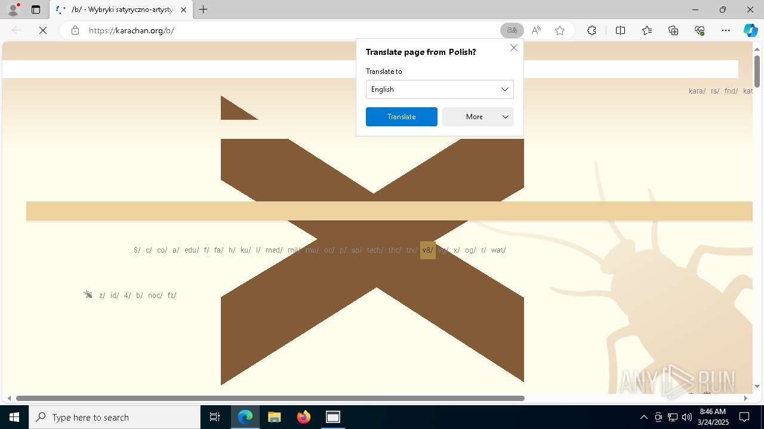Open the sp/ board link

pyautogui.click(x=356, y=250)
